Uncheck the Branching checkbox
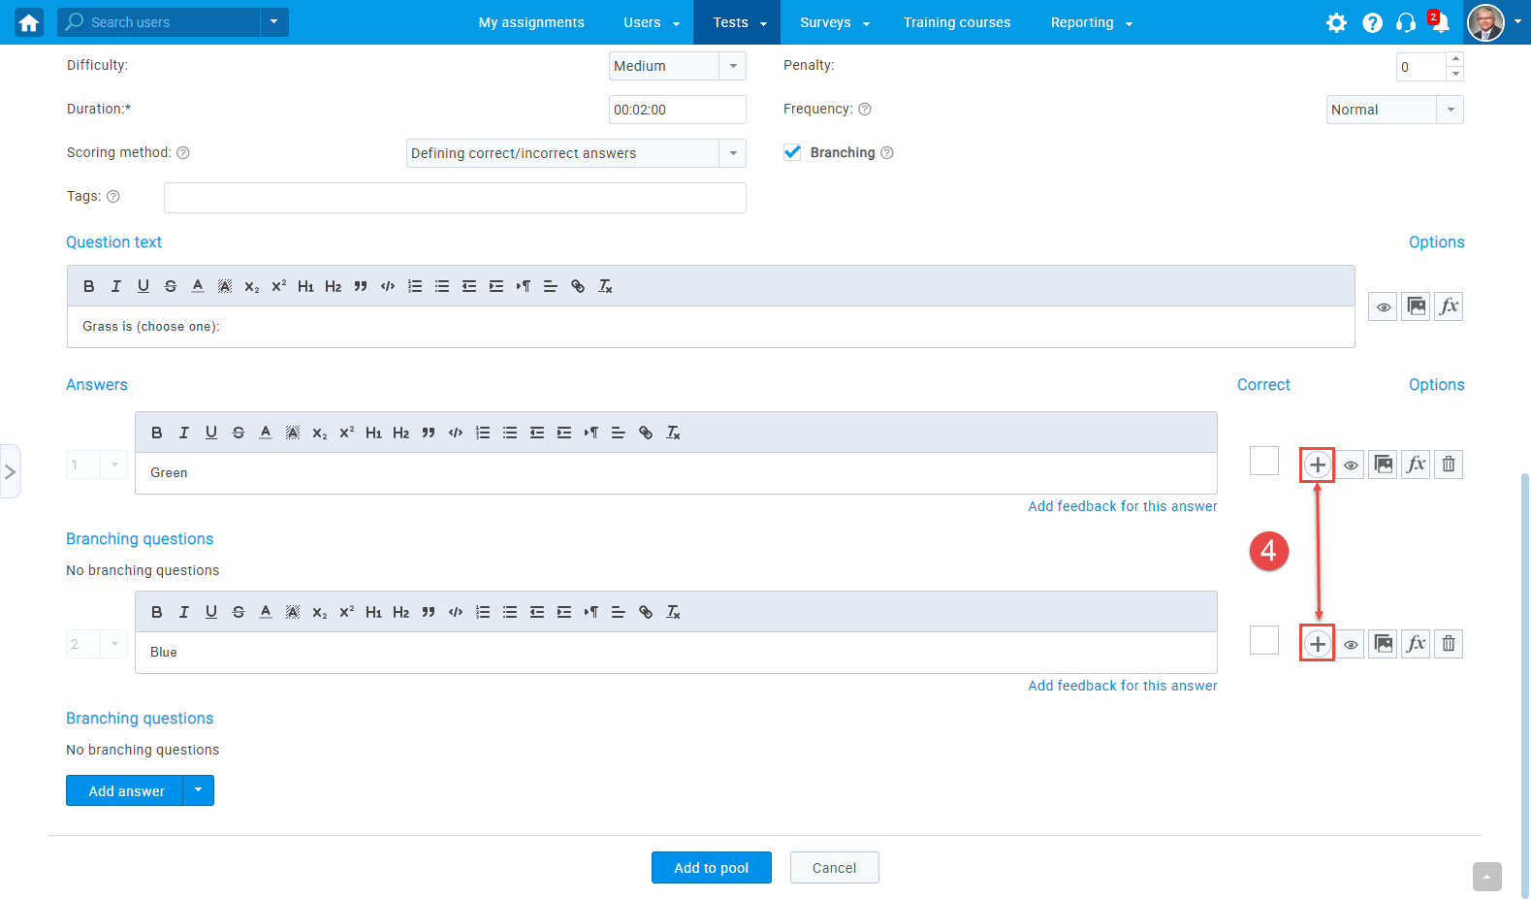Viewport: 1531px width, 899px height. [x=792, y=152]
